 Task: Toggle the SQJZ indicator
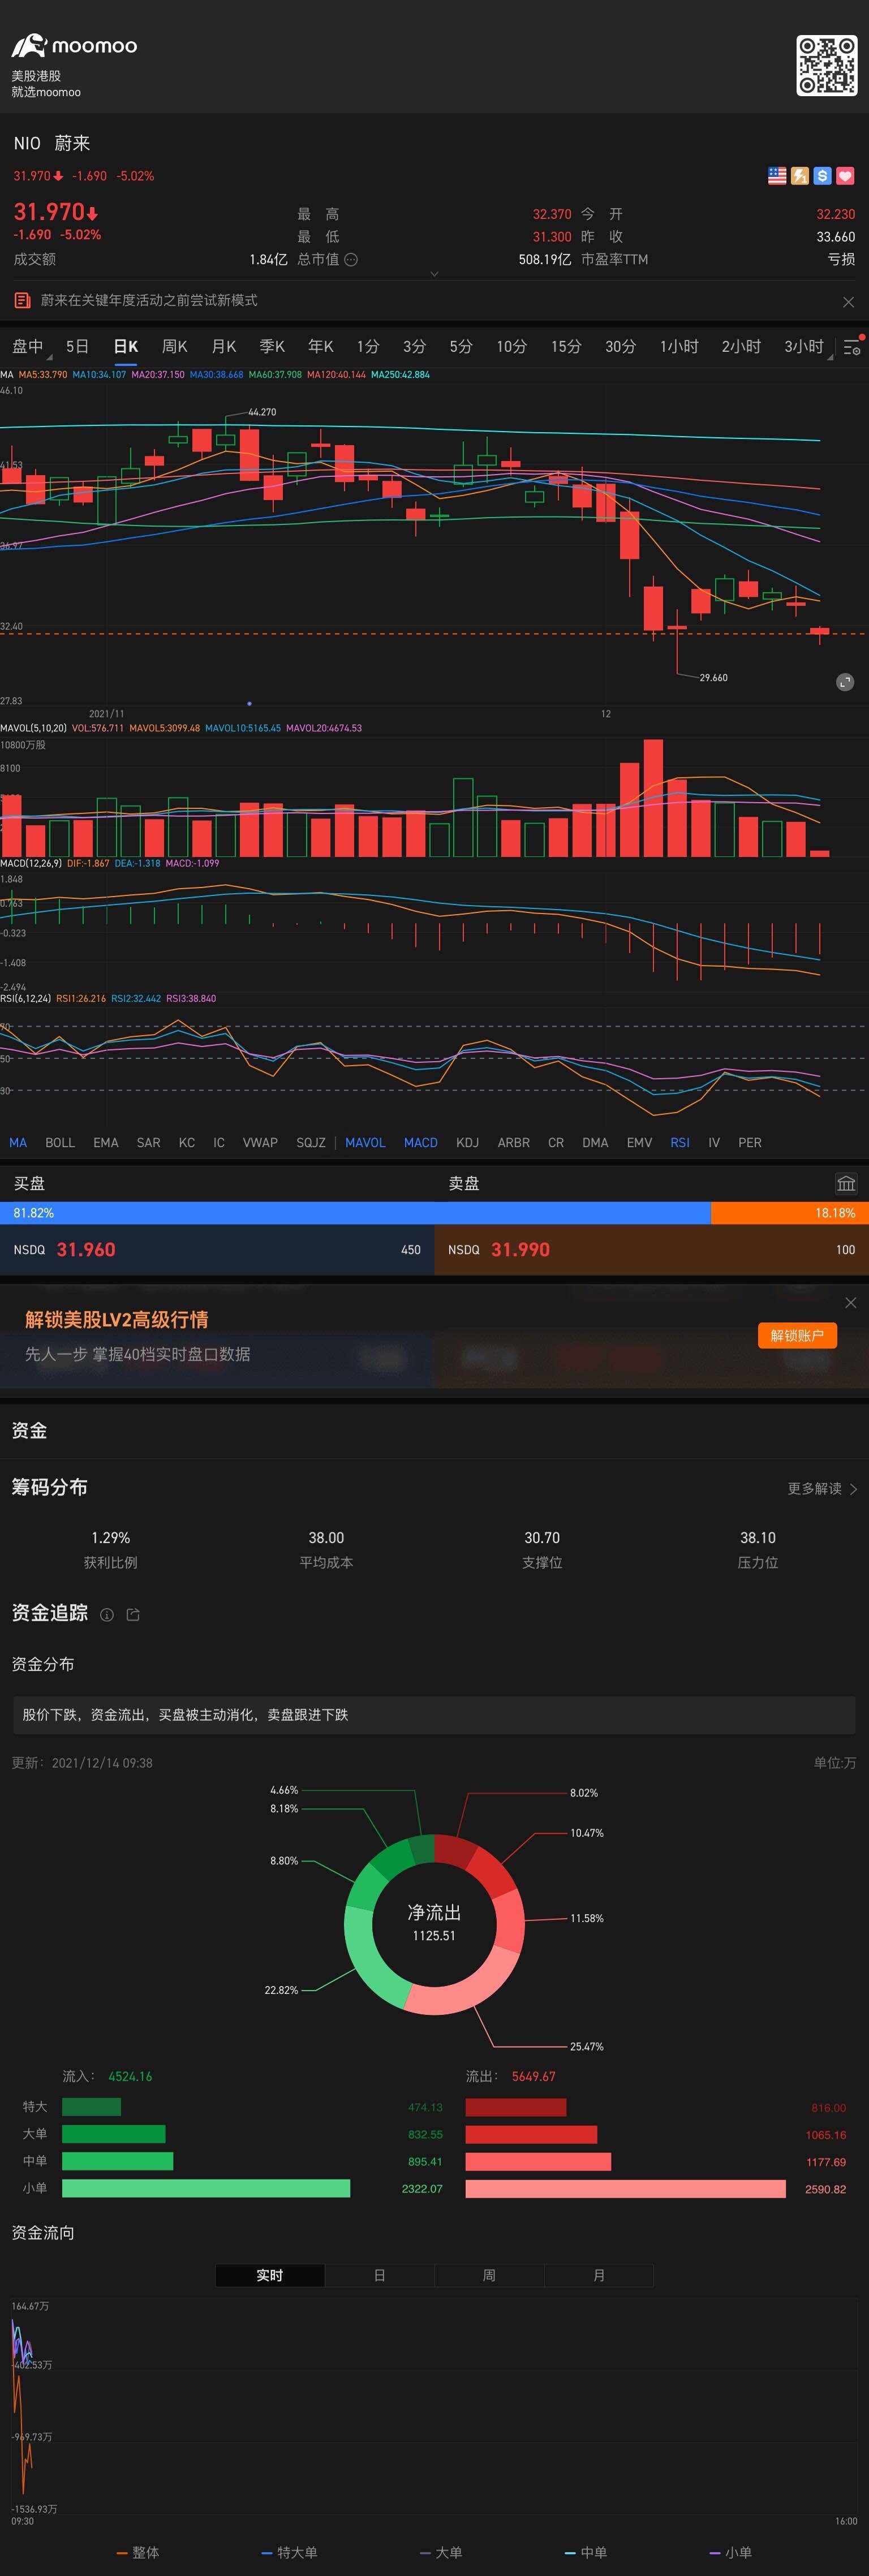(x=311, y=1142)
